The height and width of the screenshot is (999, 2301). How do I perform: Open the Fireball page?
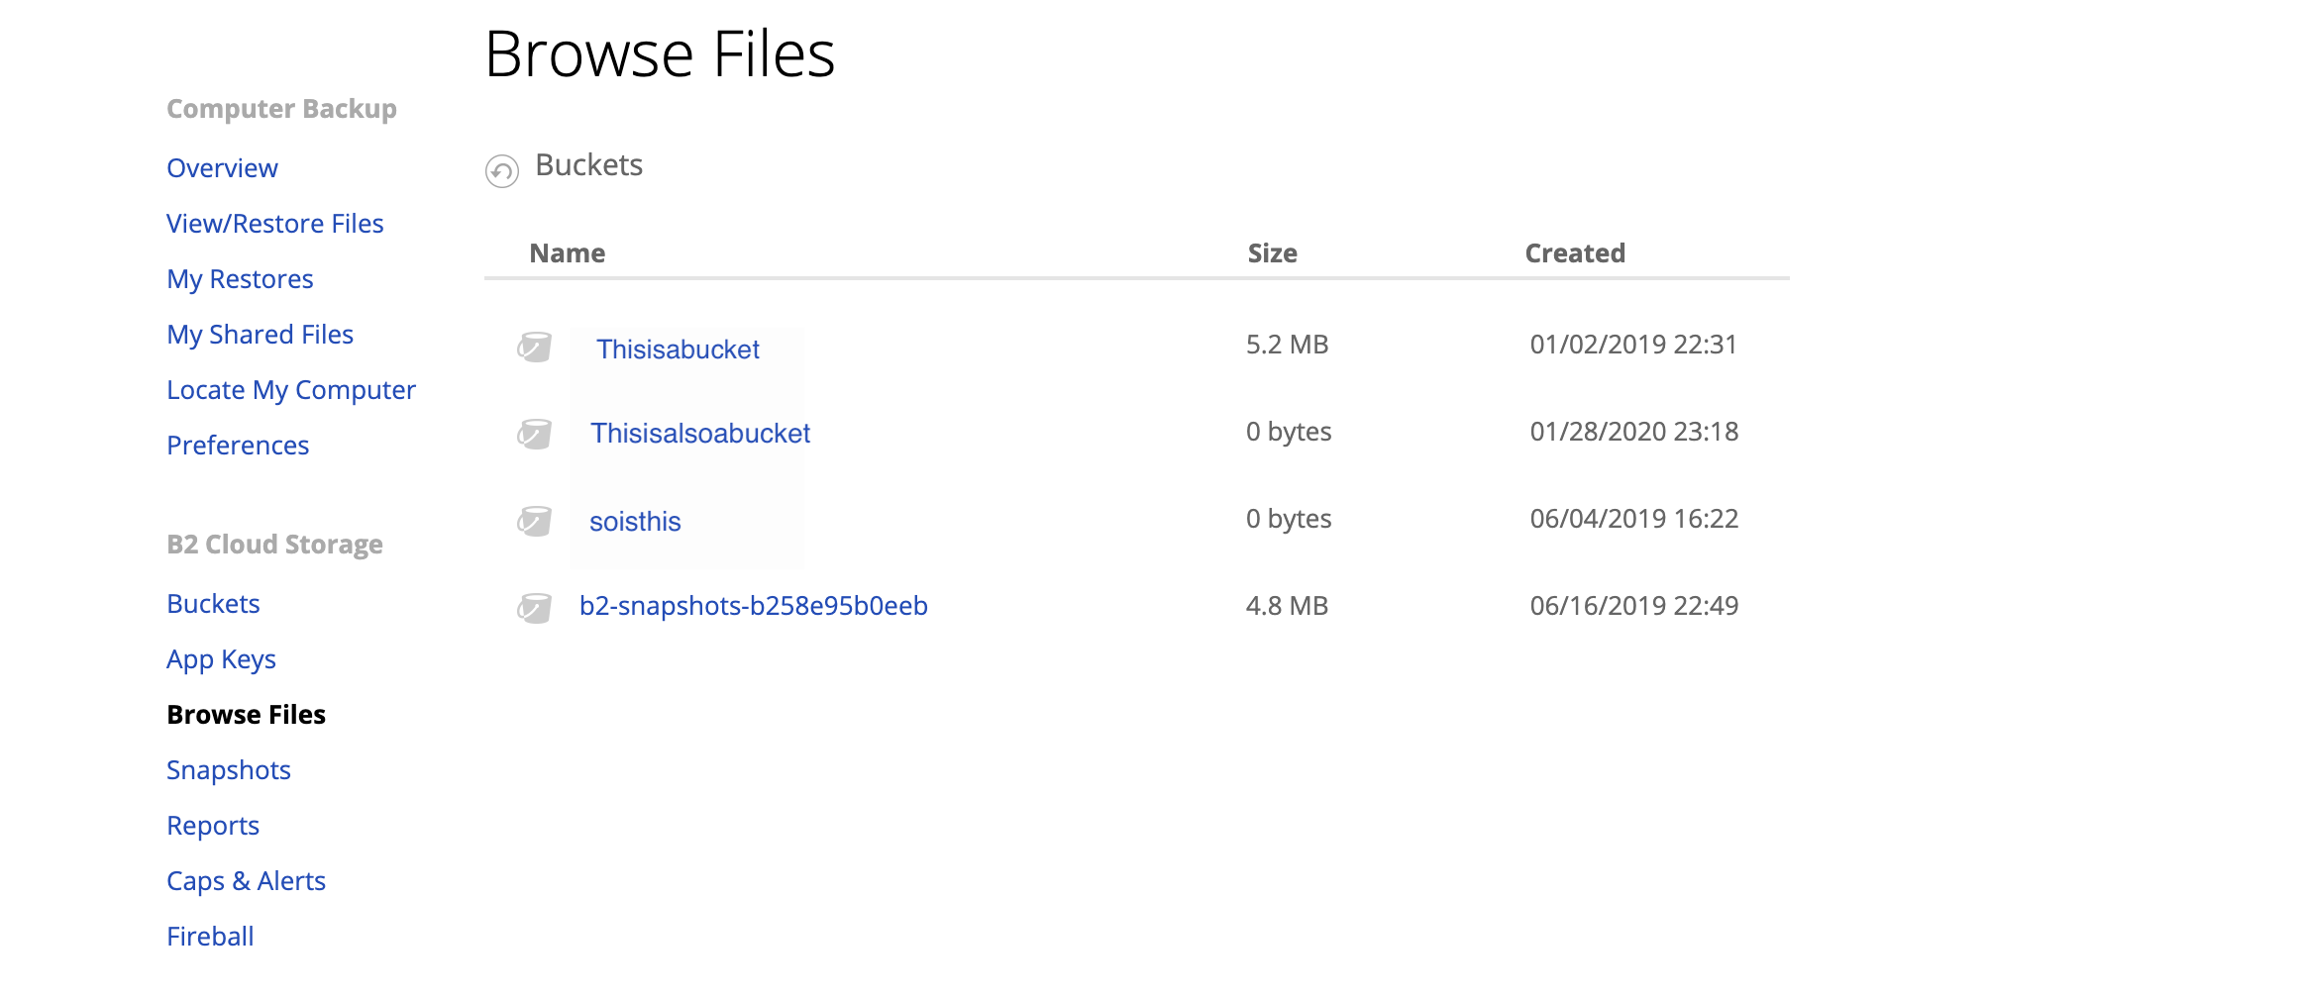[x=210, y=937]
